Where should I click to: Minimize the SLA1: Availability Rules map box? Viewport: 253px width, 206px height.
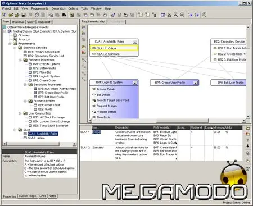pos(135,42)
